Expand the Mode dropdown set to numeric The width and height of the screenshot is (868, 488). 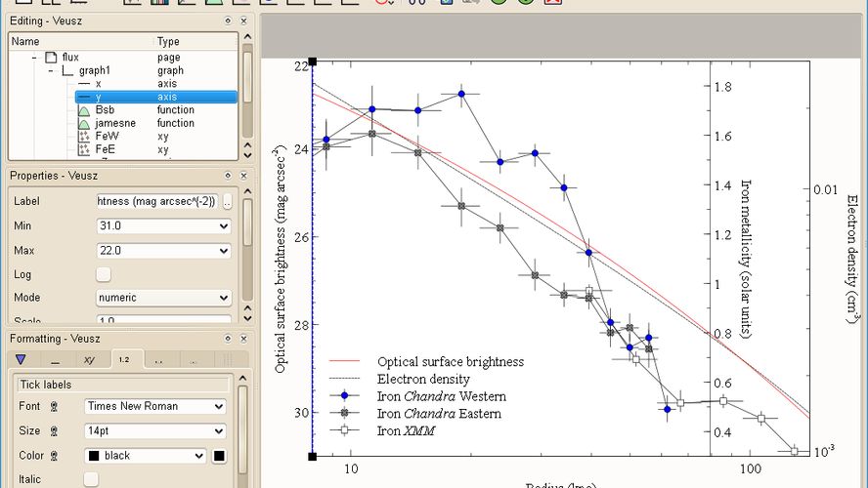224,298
